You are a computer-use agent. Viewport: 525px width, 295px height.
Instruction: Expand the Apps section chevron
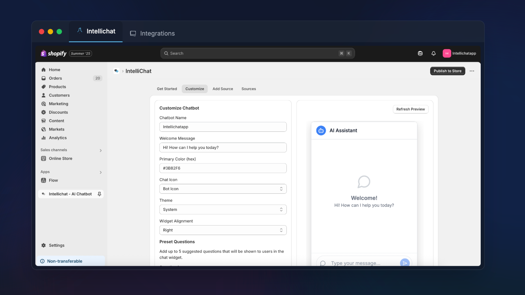pos(100,172)
